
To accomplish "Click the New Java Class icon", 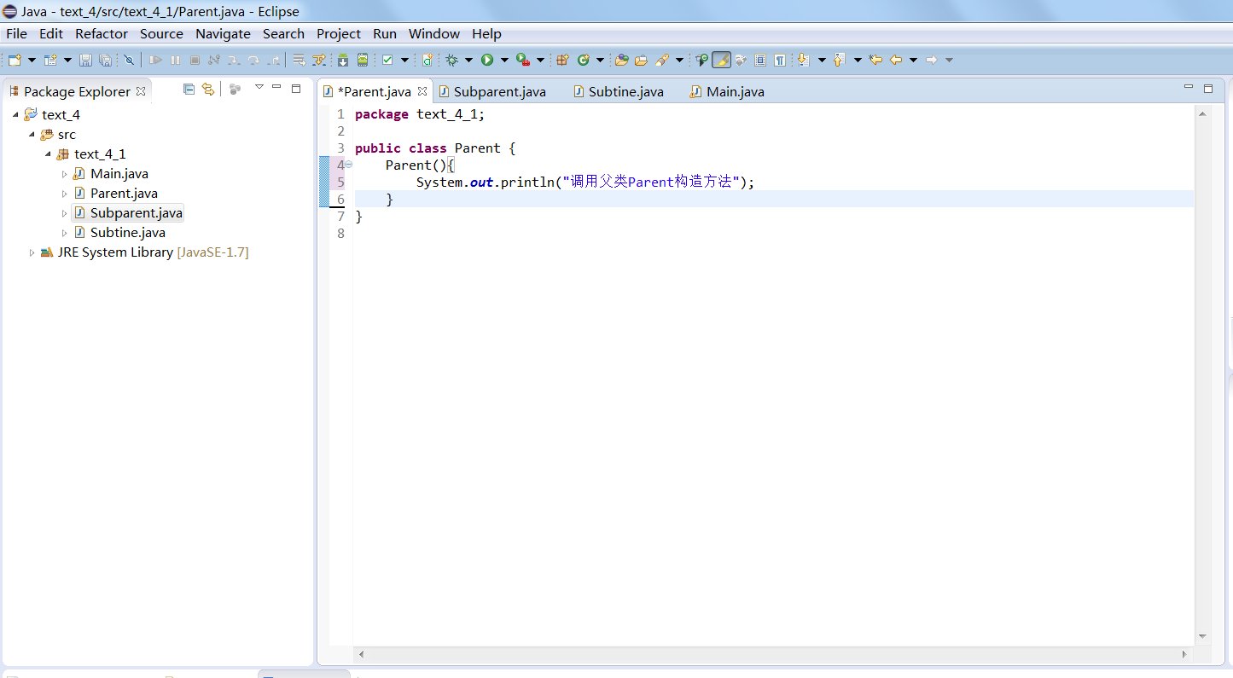I will (585, 60).
